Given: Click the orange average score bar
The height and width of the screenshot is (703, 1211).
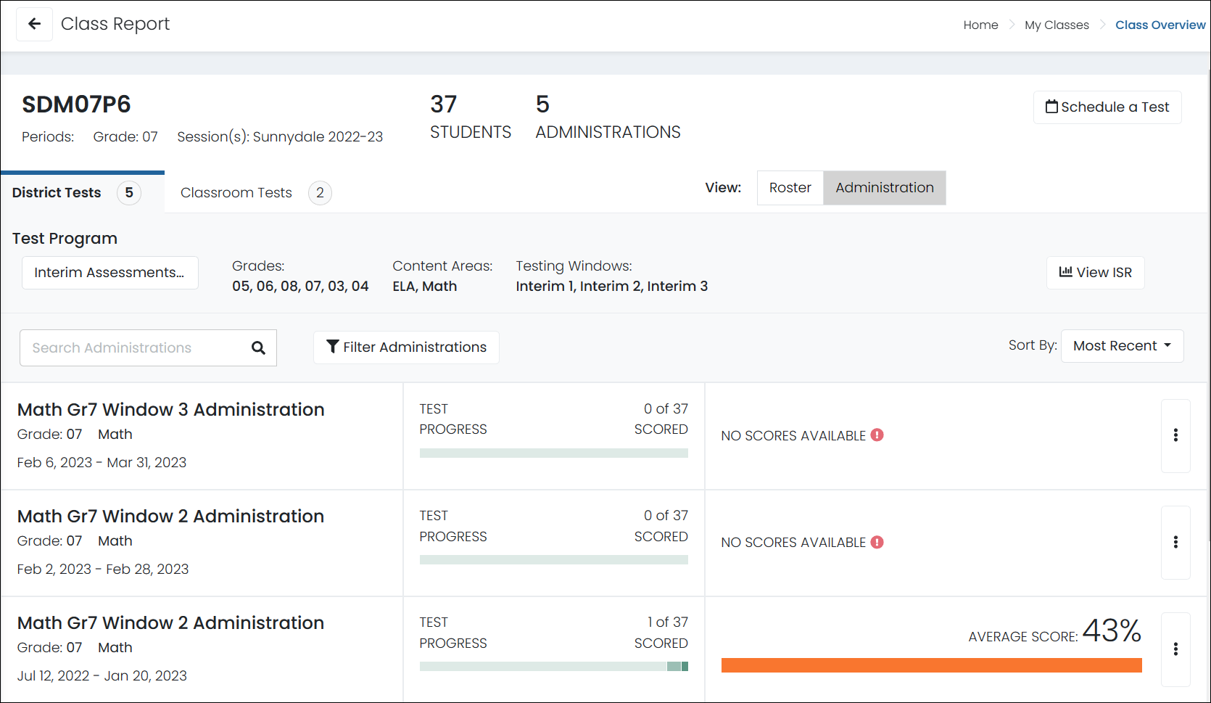Looking at the screenshot, I should click(x=931, y=665).
